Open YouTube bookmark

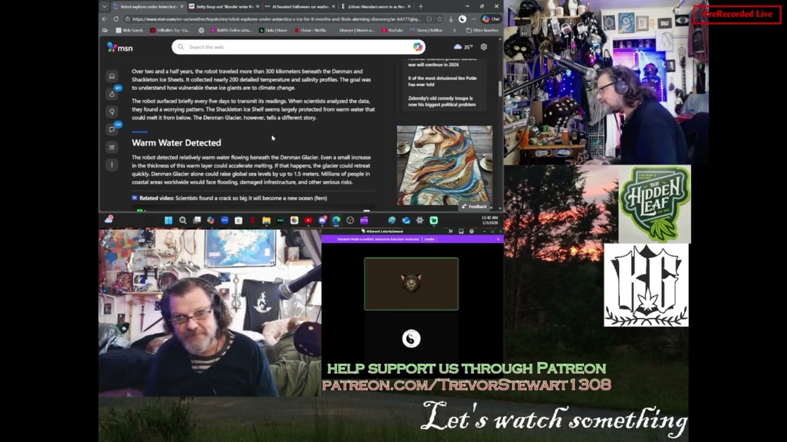point(392,30)
